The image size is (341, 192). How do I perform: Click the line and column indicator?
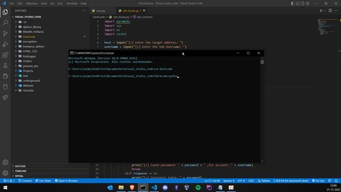pyautogui.click(x=212, y=181)
